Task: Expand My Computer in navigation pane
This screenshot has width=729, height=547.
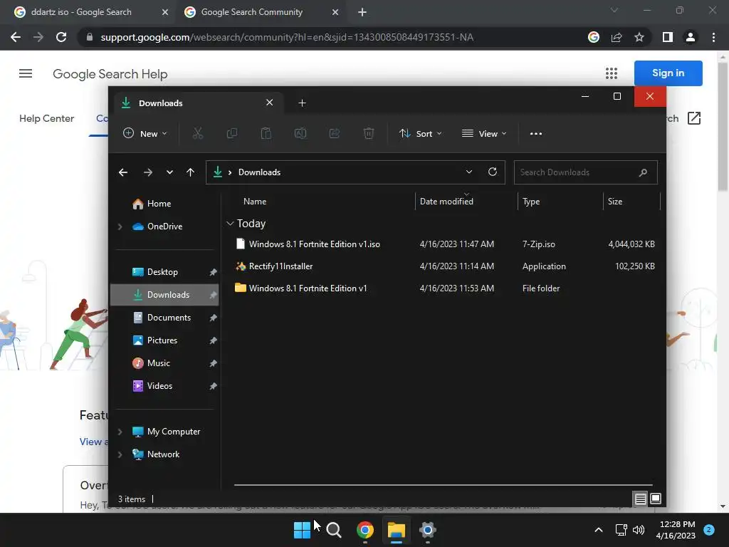Action: coord(120,432)
